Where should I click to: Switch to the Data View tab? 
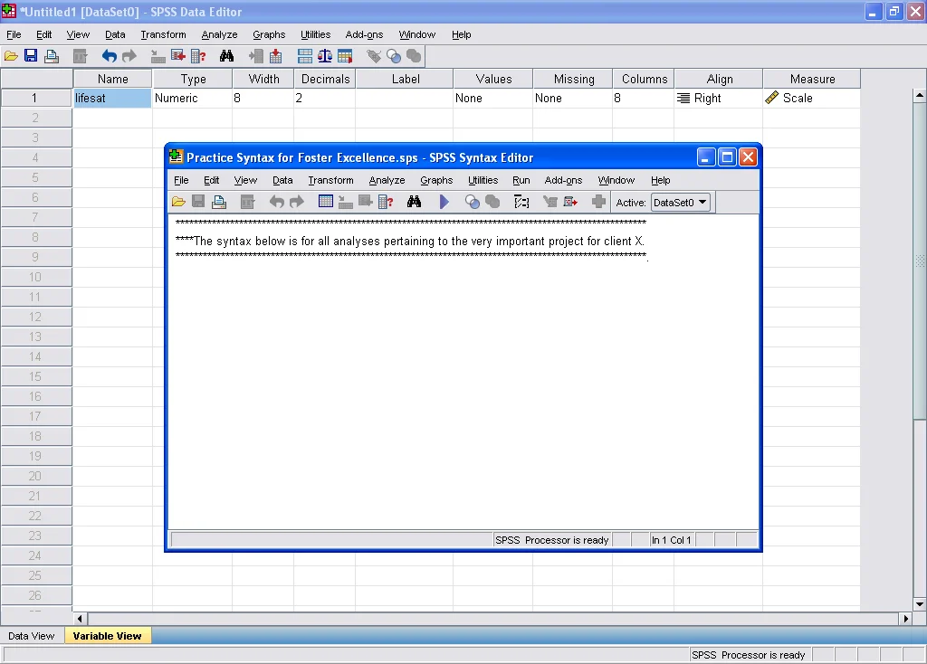coord(32,636)
